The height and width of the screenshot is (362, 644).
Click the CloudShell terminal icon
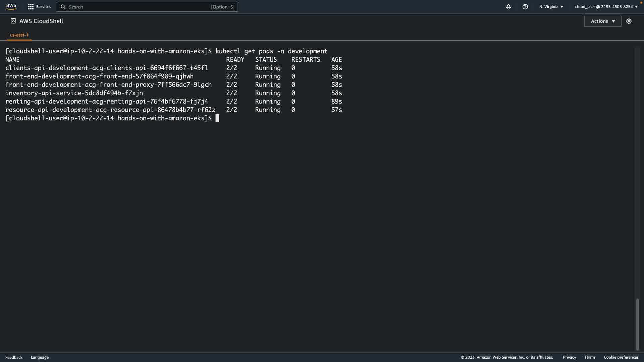tap(13, 21)
